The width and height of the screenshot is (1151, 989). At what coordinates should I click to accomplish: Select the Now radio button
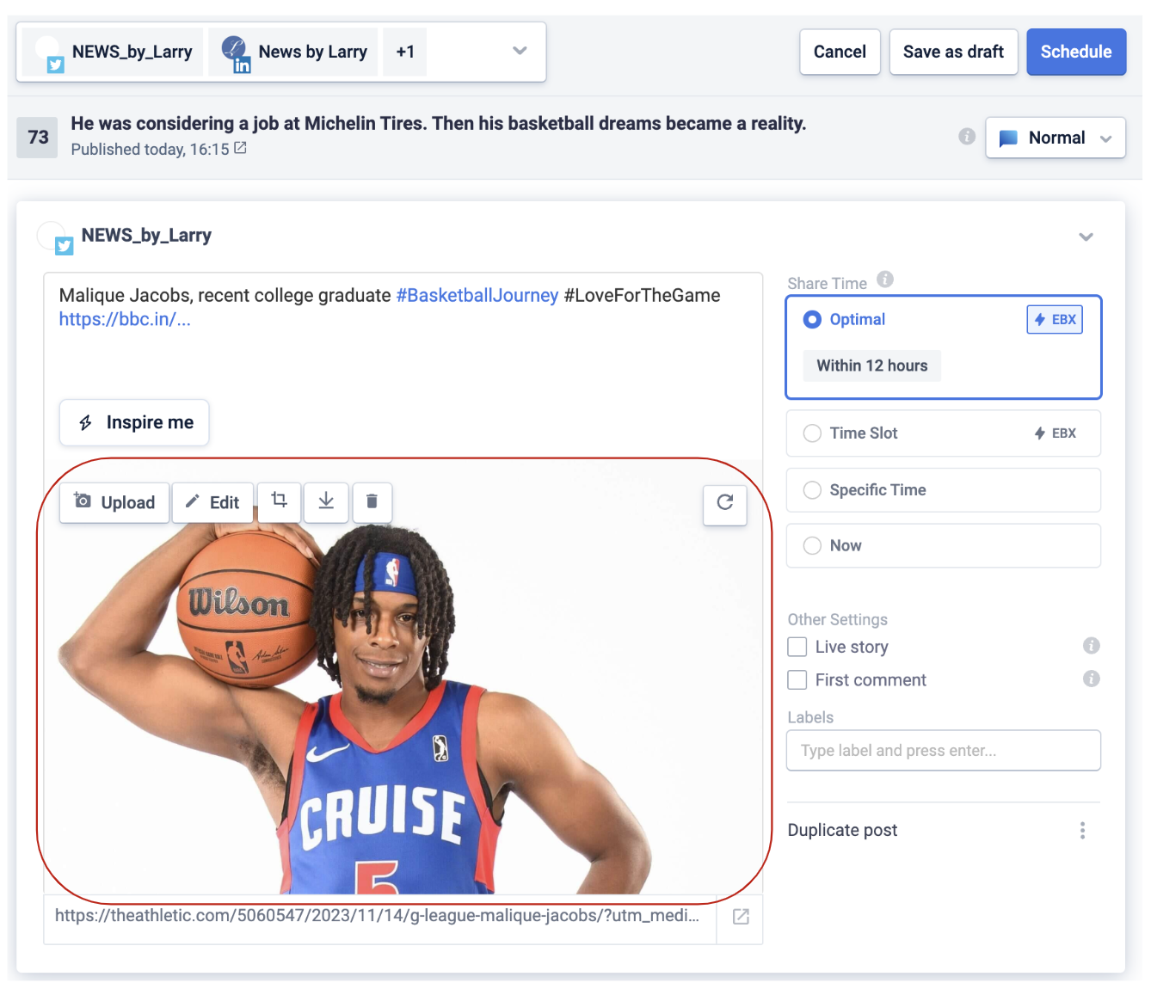(x=812, y=546)
